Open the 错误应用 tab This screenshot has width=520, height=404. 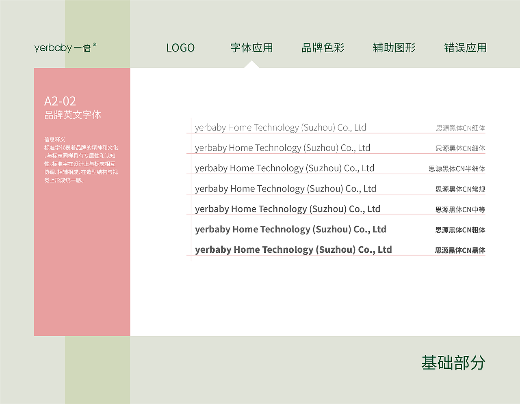[x=465, y=48]
